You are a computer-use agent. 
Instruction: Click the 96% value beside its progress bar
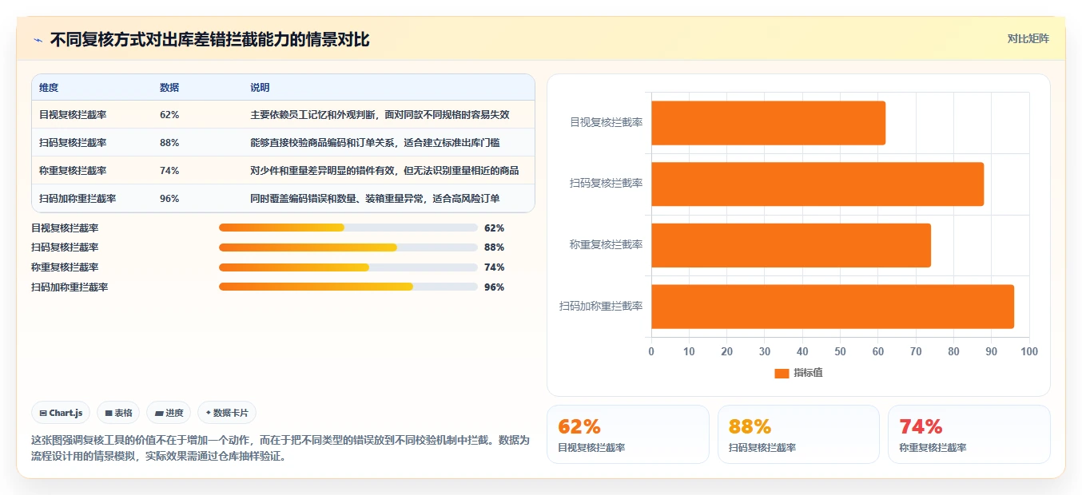pos(494,287)
